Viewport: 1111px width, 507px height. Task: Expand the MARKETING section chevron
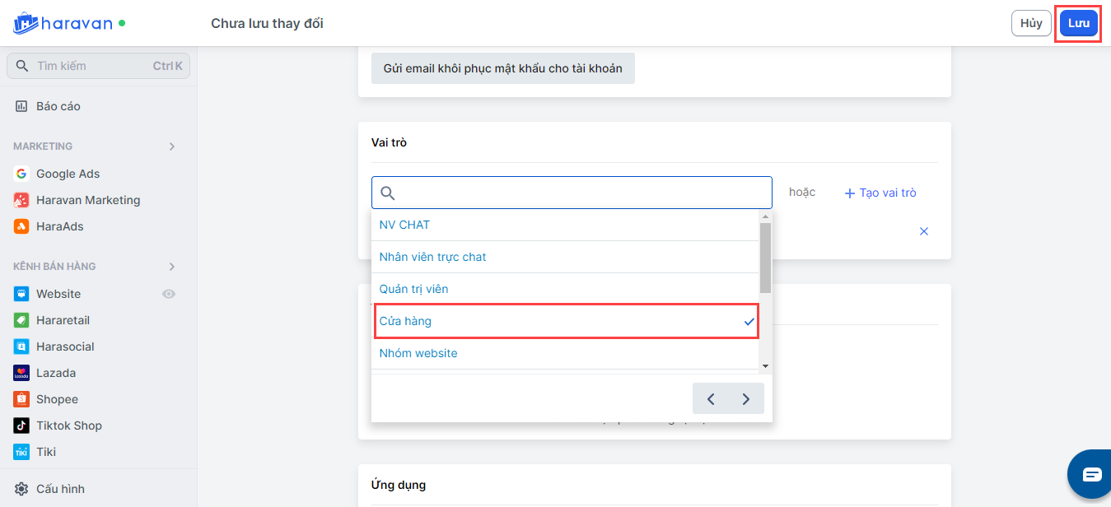coord(172,147)
